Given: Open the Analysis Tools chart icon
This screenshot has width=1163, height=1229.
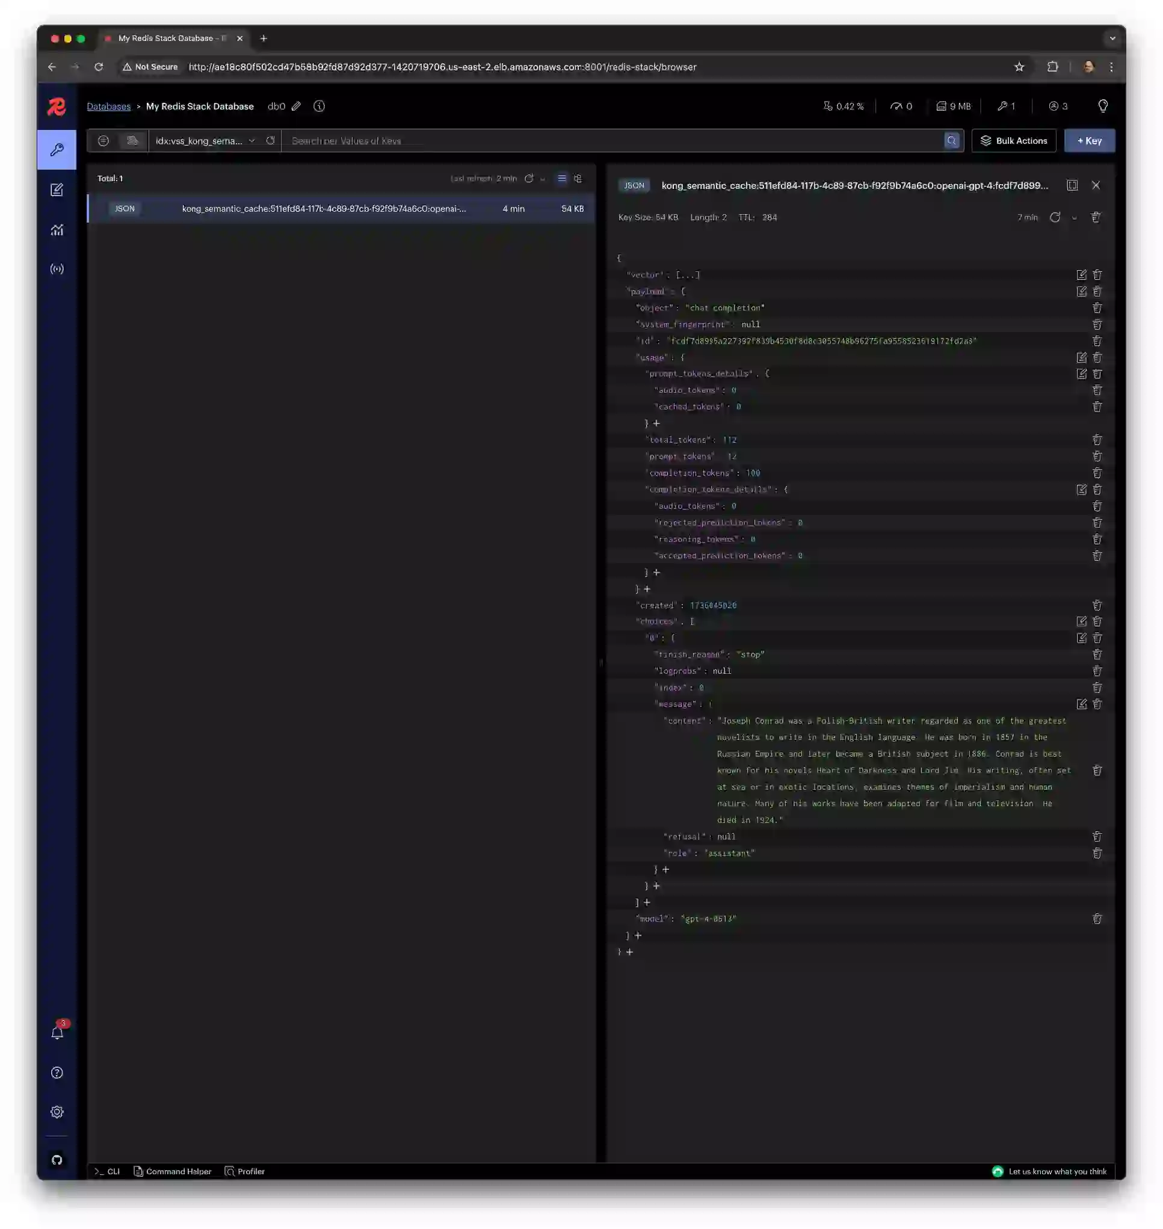Looking at the screenshot, I should tap(57, 229).
